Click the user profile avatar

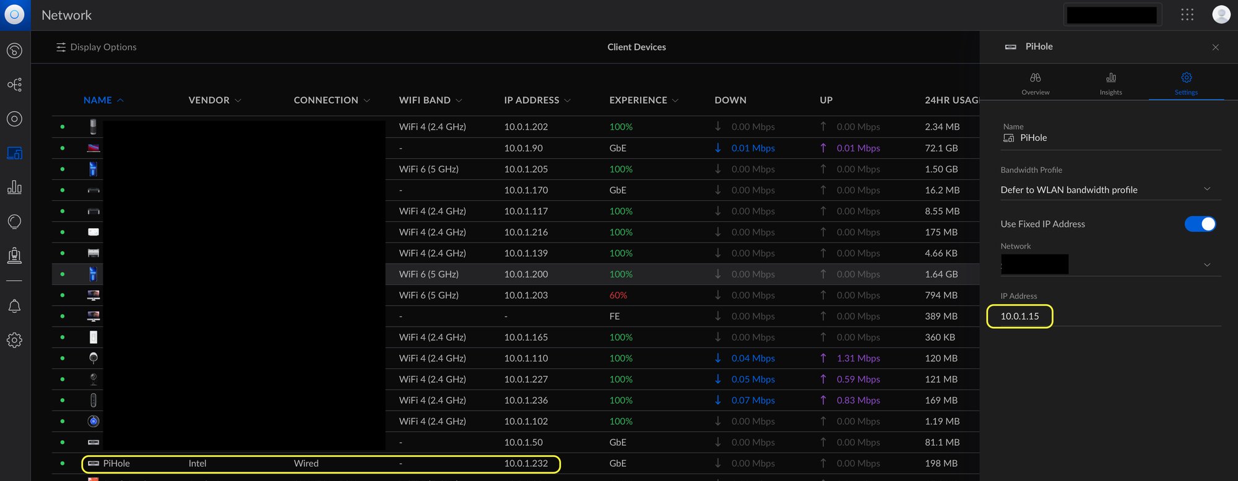pos(1221,15)
